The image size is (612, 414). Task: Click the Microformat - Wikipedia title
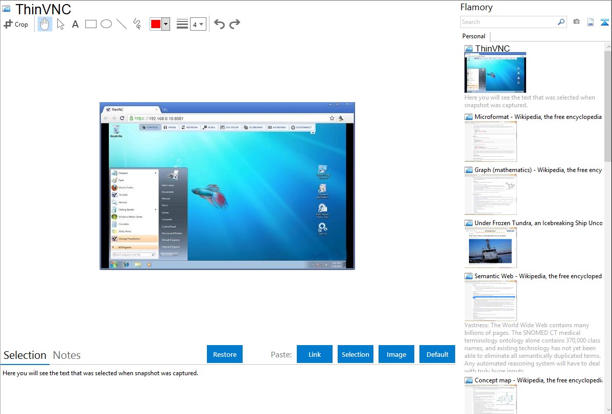[538, 117]
